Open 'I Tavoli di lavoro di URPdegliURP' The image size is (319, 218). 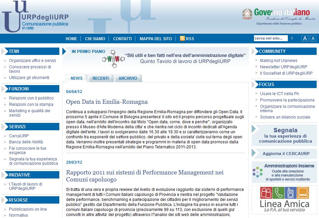25,186
